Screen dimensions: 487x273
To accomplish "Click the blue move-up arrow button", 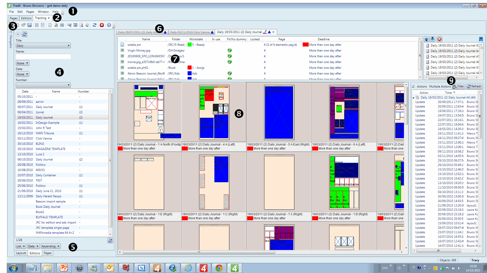I will pyautogui.click(x=426, y=39).
